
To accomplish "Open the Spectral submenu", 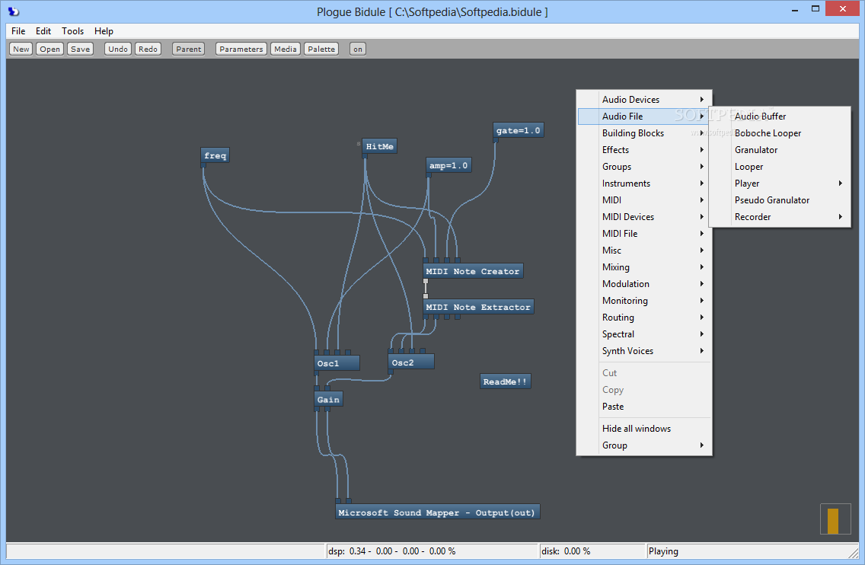I will click(x=644, y=334).
